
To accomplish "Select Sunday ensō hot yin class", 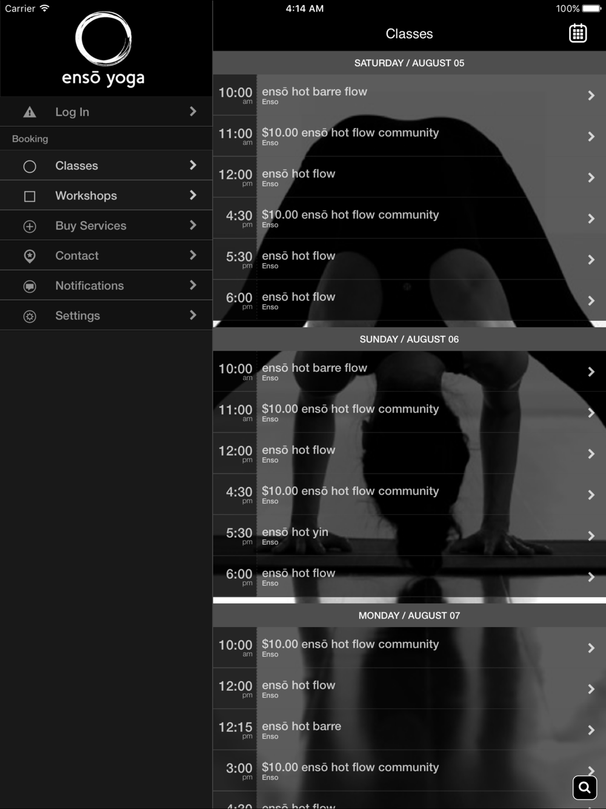I will [409, 535].
